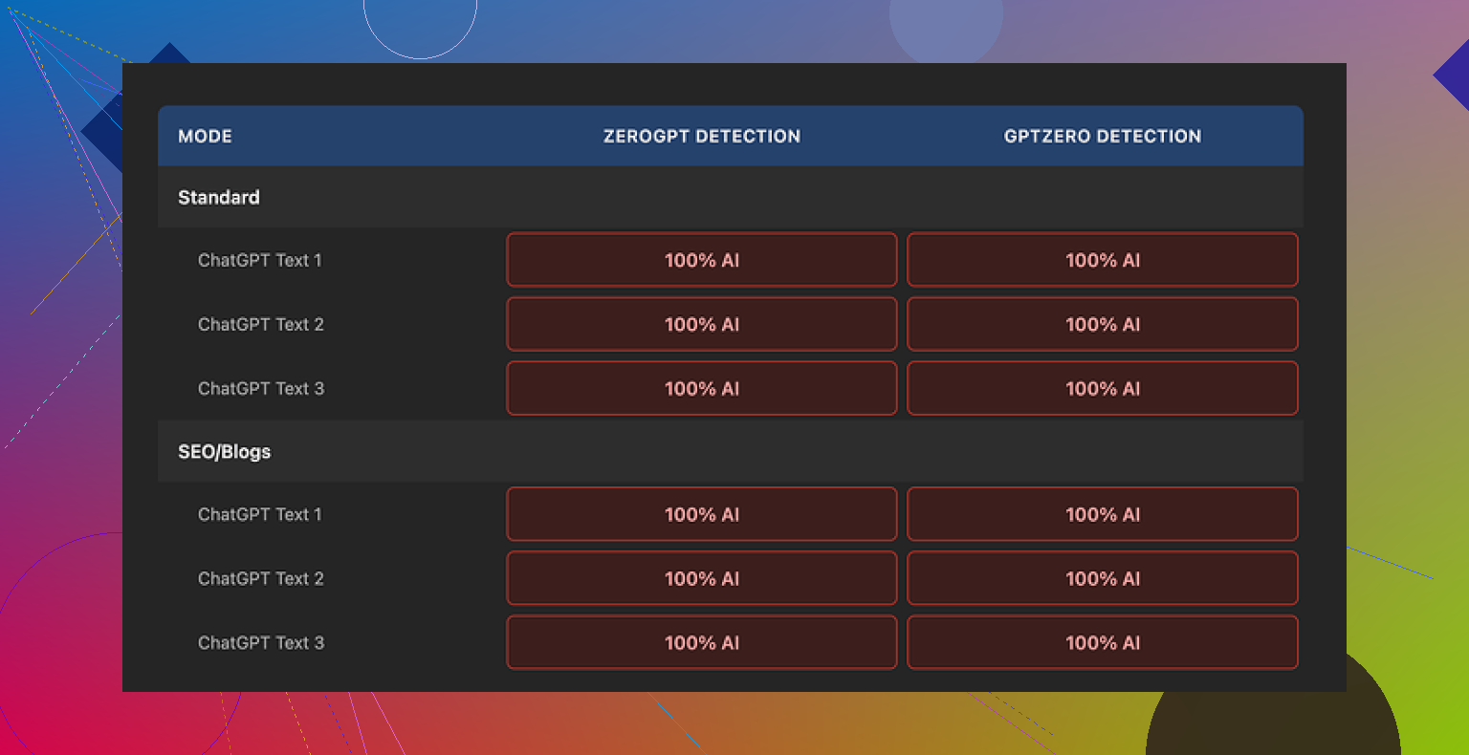Click ChatGPT Text 3 under SEO/Blogs
Image resolution: width=1469 pixels, height=755 pixels.
[x=260, y=642]
